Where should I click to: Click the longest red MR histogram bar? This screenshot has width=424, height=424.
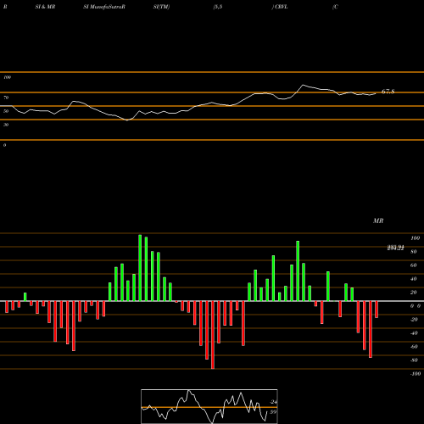pyautogui.click(x=213, y=335)
